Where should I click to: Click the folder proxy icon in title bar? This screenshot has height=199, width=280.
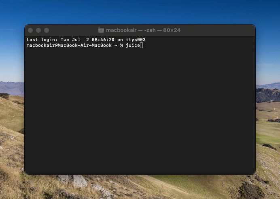point(101,30)
